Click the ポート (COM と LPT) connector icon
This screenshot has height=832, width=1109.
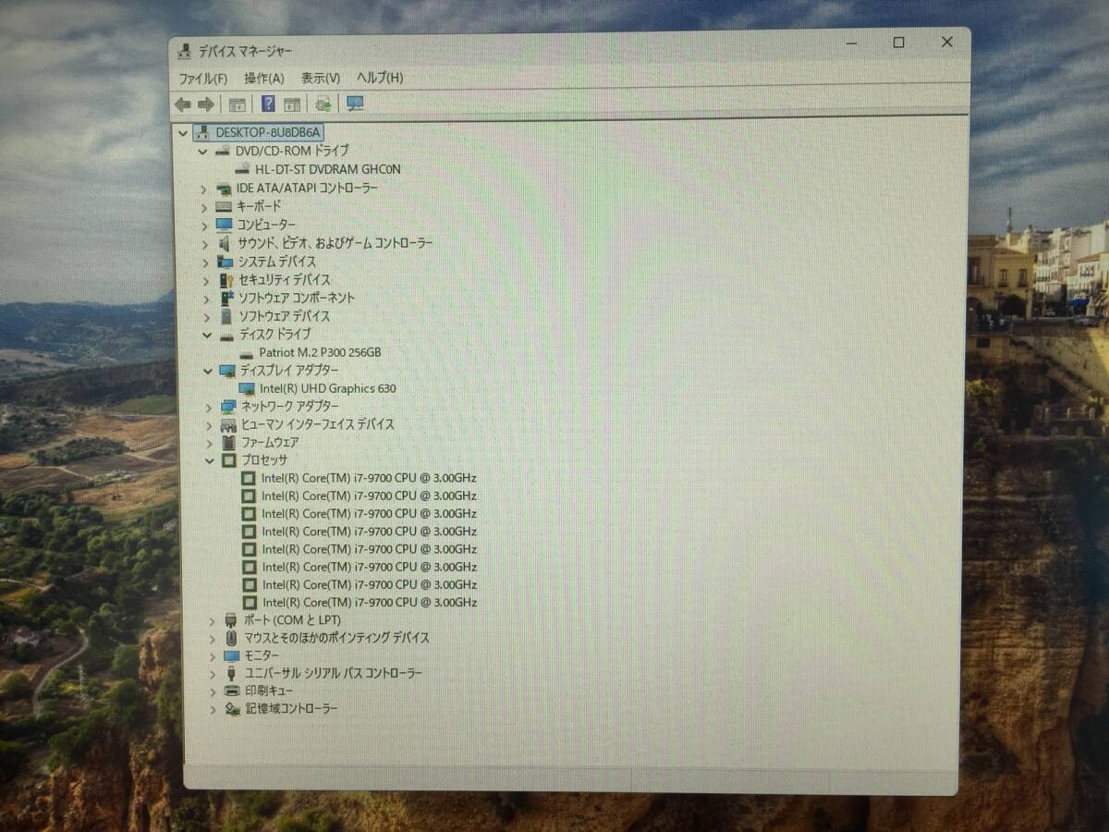[231, 620]
